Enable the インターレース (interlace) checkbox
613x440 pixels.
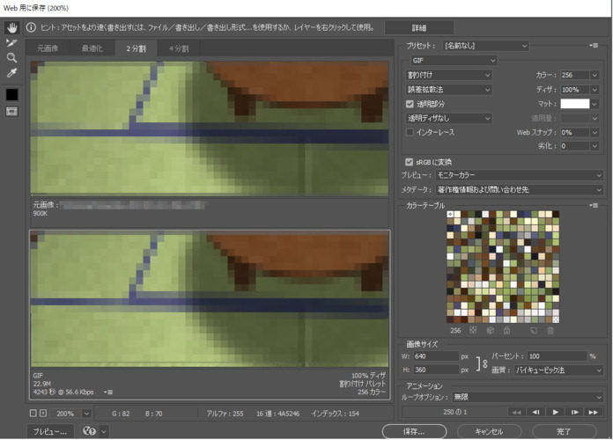(x=410, y=132)
